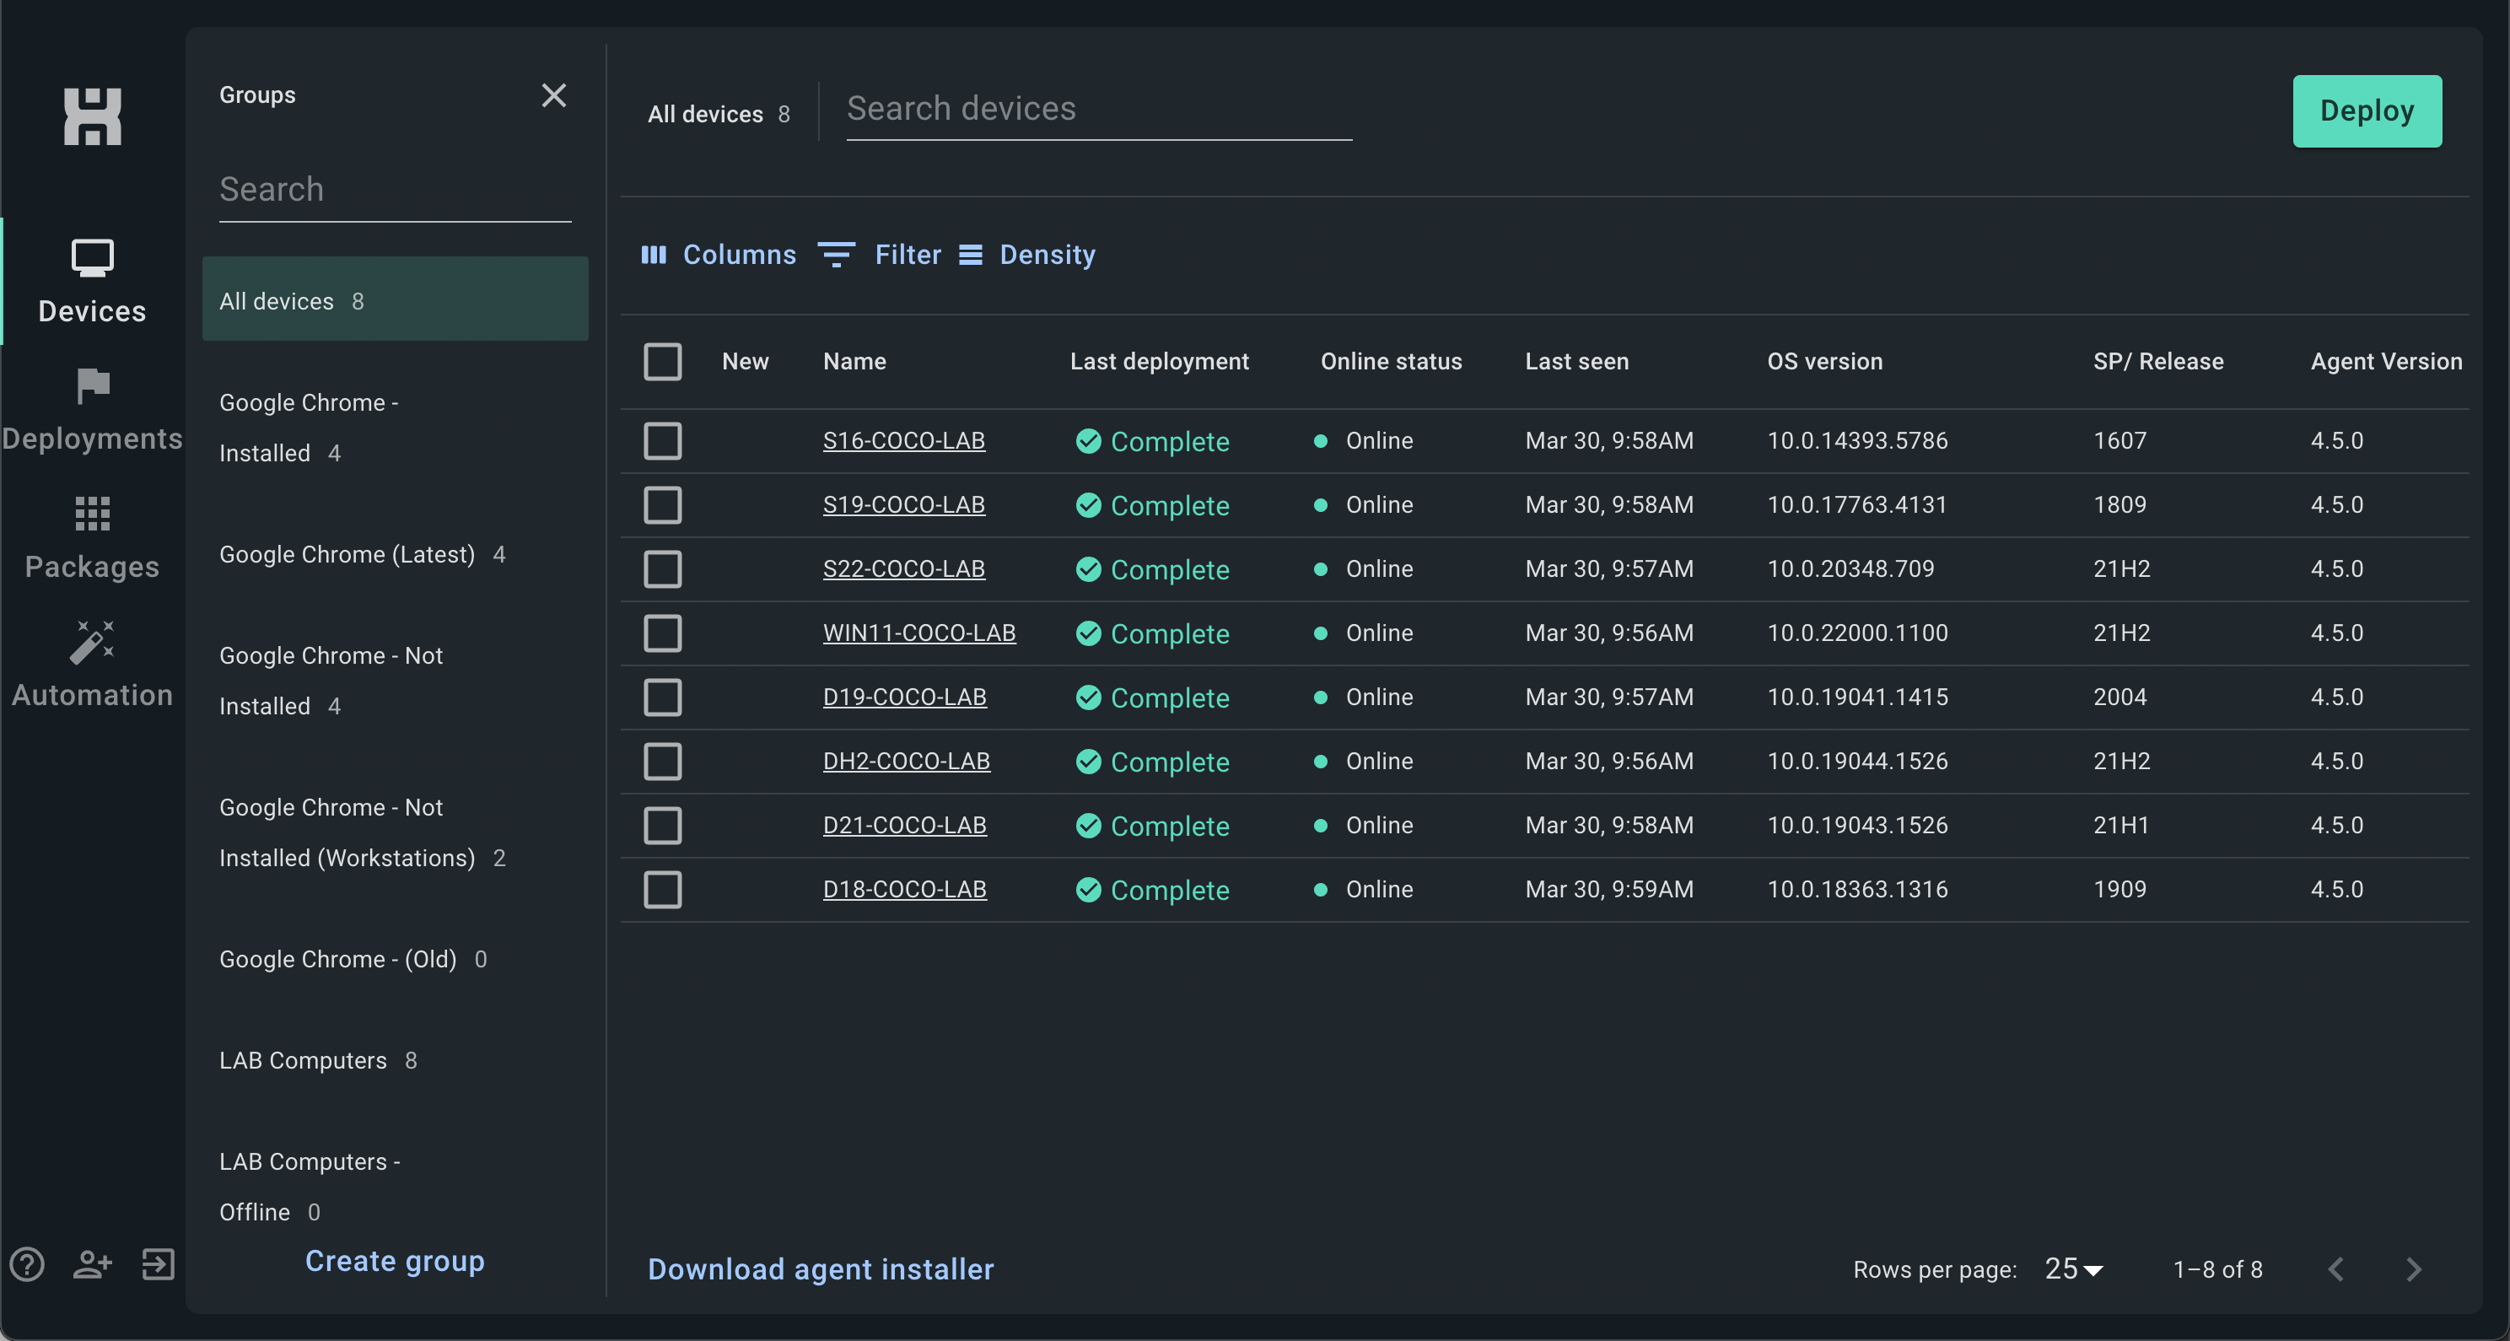Click the sign out icon
The width and height of the screenshot is (2510, 1341).
[158, 1264]
